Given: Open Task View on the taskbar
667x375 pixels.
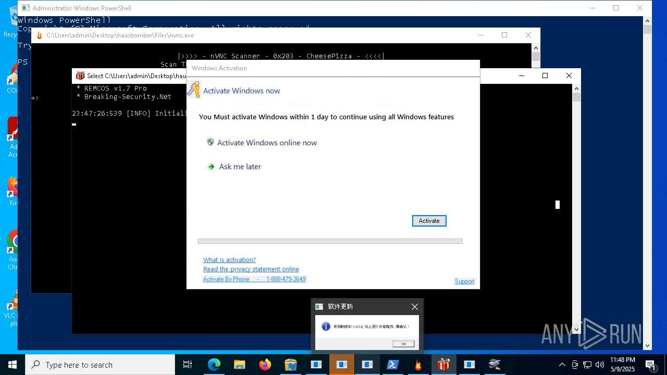Looking at the screenshot, I should pos(188,365).
